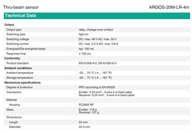Select the Switching voltage row label
The image size is (192, 133).
17,39
